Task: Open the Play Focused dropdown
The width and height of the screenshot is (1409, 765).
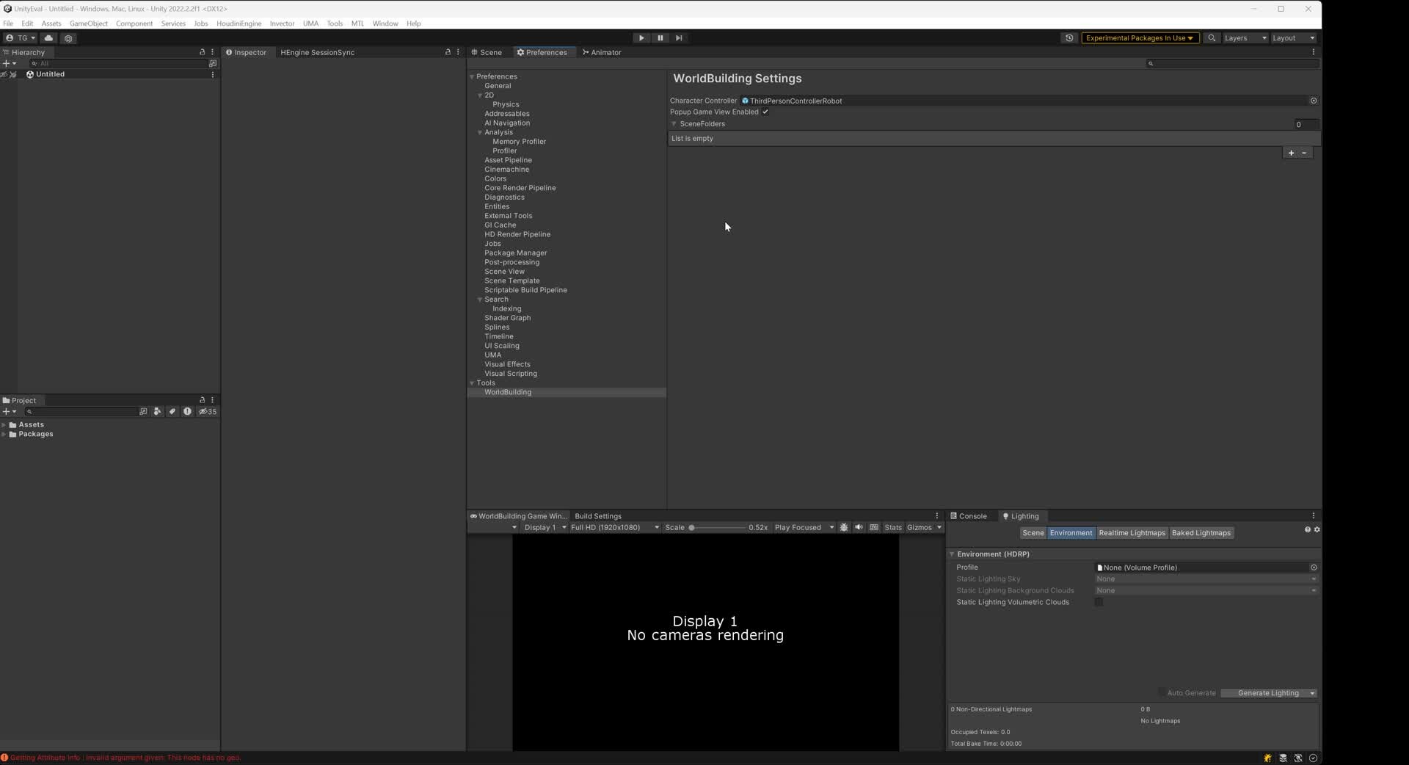Action: 804,527
